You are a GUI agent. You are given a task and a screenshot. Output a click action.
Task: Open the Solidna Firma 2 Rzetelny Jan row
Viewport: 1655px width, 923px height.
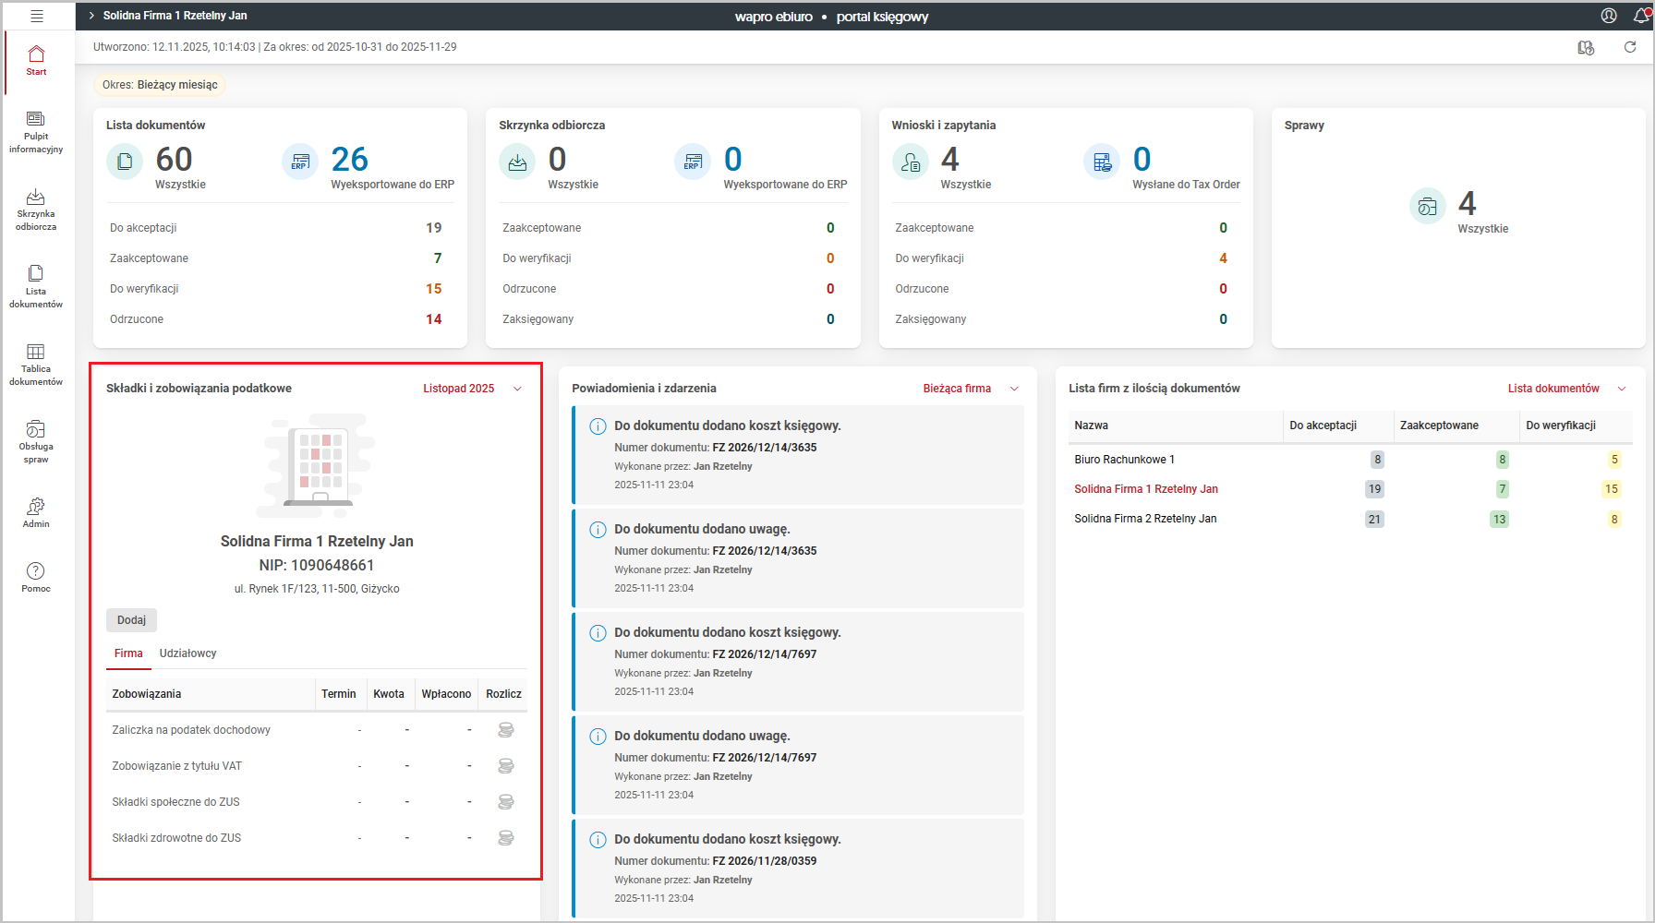1145,519
